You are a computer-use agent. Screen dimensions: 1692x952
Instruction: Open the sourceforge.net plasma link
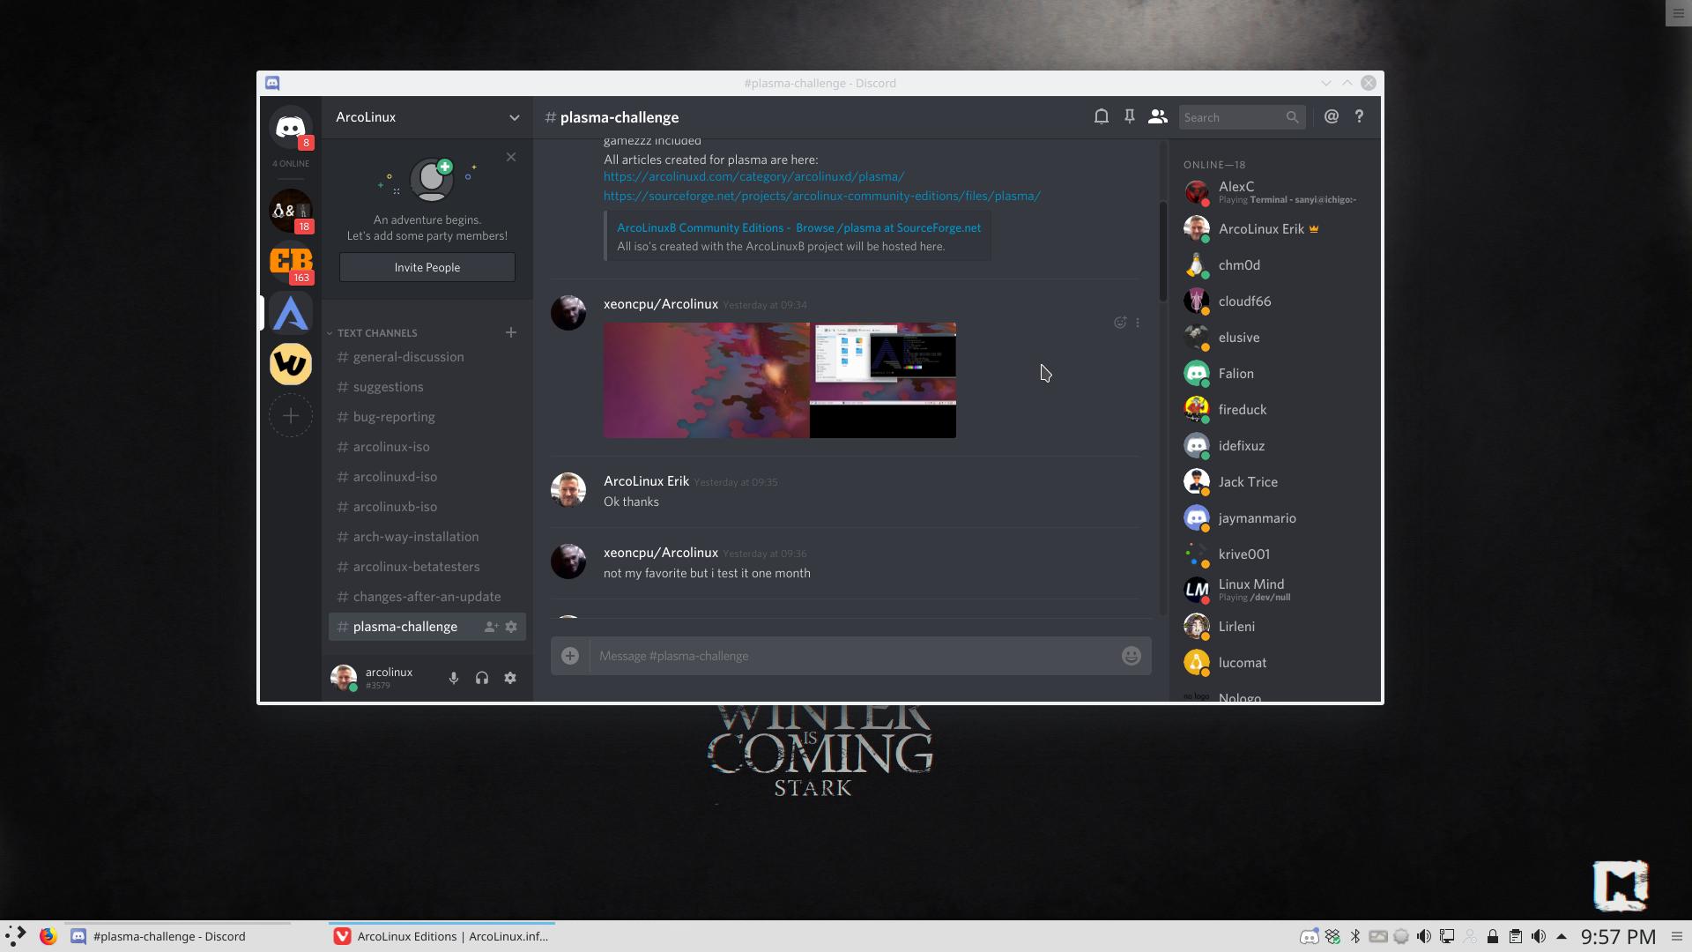(x=821, y=196)
